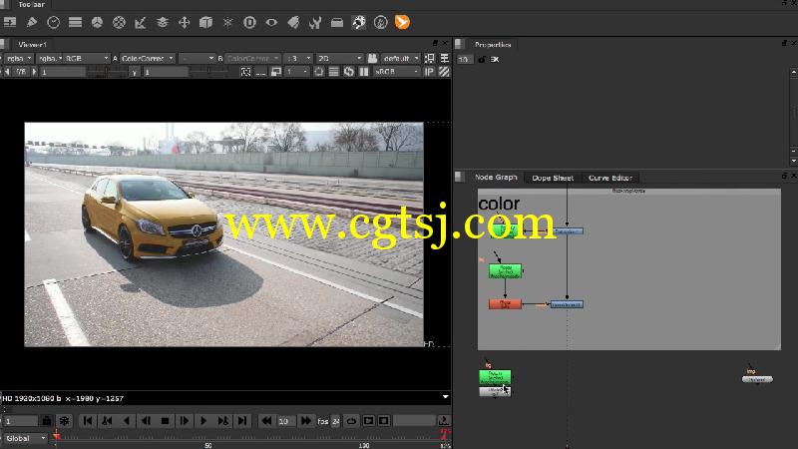This screenshot has width=798, height=449.
Task: Open the Views nodes eye icon
Action: click(271, 22)
